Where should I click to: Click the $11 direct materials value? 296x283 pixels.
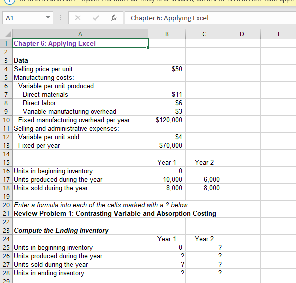click(167, 94)
